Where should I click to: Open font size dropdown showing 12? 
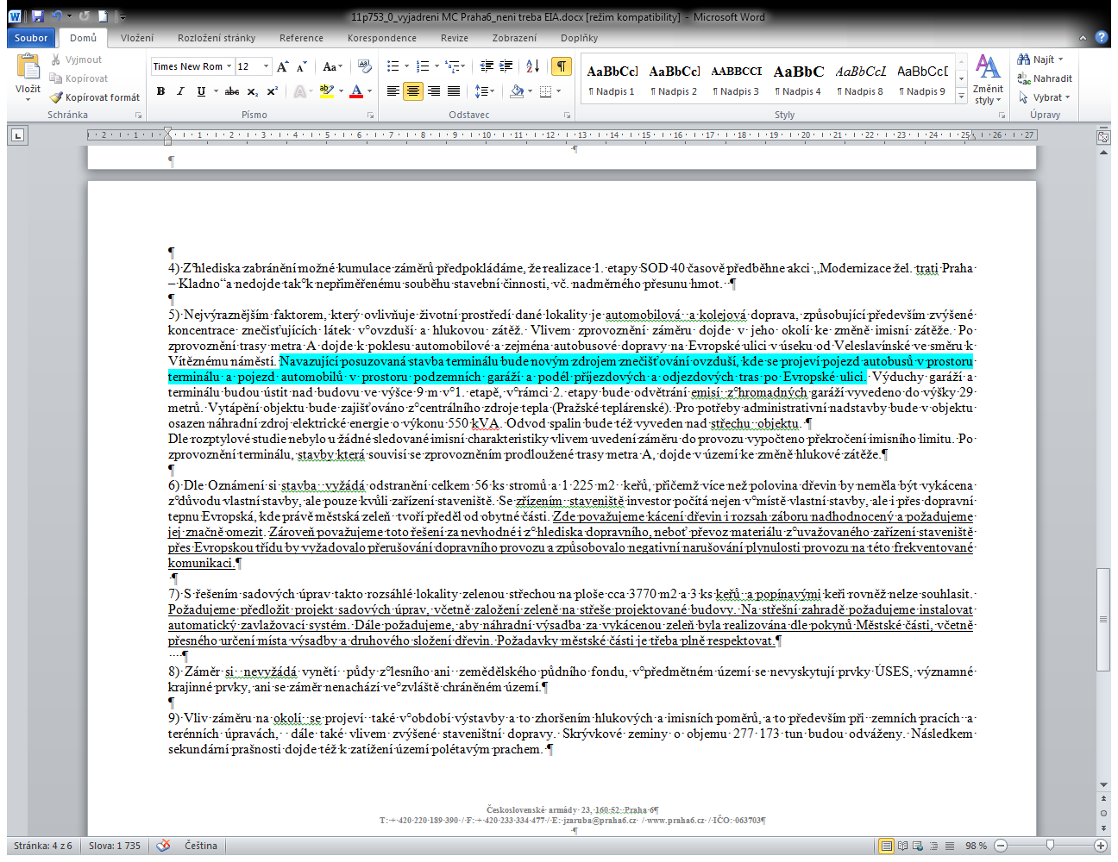[266, 66]
